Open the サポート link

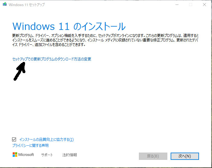click(47, 155)
